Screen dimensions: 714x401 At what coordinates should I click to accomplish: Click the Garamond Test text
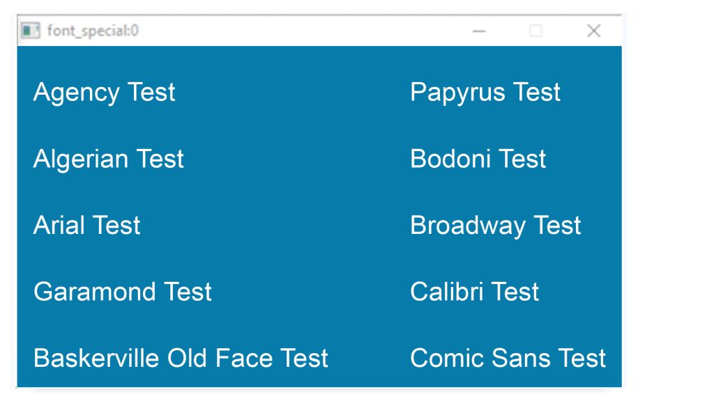click(x=122, y=291)
